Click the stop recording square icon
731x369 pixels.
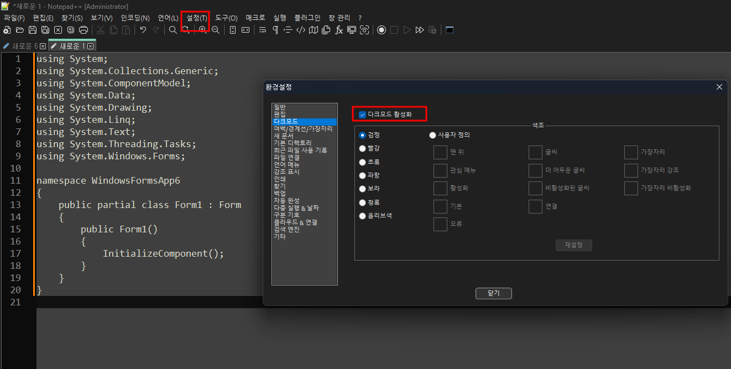click(394, 30)
